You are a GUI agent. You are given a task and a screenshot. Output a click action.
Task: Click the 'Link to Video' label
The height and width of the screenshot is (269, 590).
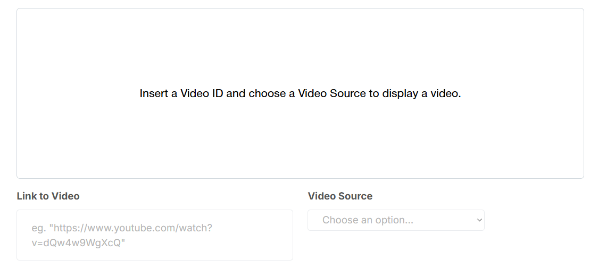point(48,196)
